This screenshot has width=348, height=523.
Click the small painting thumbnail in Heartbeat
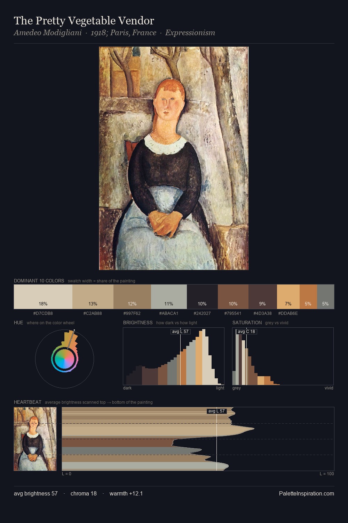tap(35, 439)
